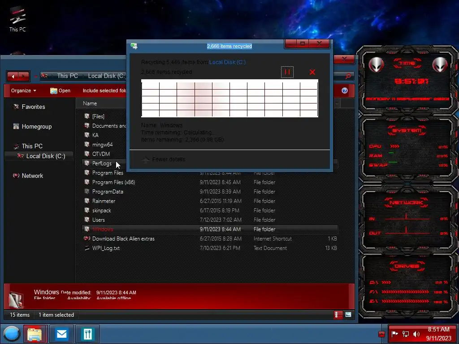Click the Download Black Alien extras shortcut icon
The image size is (459, 344).
point(87,238)
